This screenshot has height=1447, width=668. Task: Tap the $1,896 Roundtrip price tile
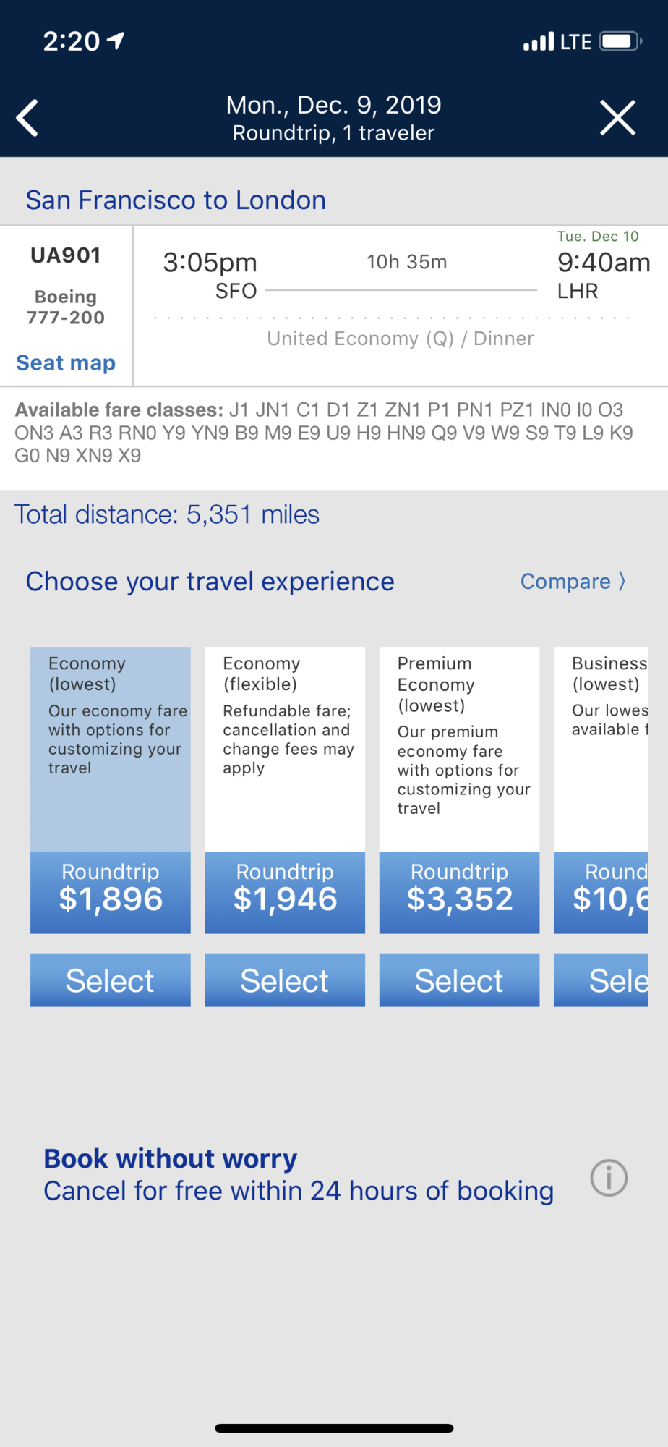coord(111,891)
